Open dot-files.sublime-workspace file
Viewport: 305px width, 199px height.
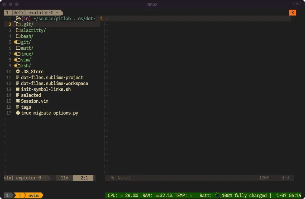(54, 84)
